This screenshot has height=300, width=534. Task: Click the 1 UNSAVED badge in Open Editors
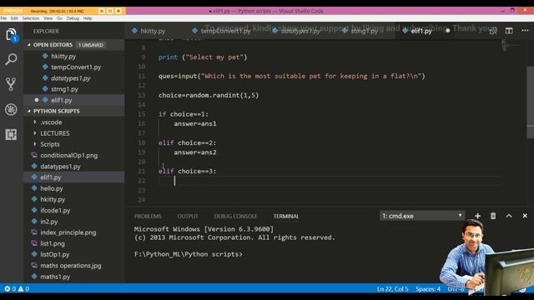coord(91,45)
